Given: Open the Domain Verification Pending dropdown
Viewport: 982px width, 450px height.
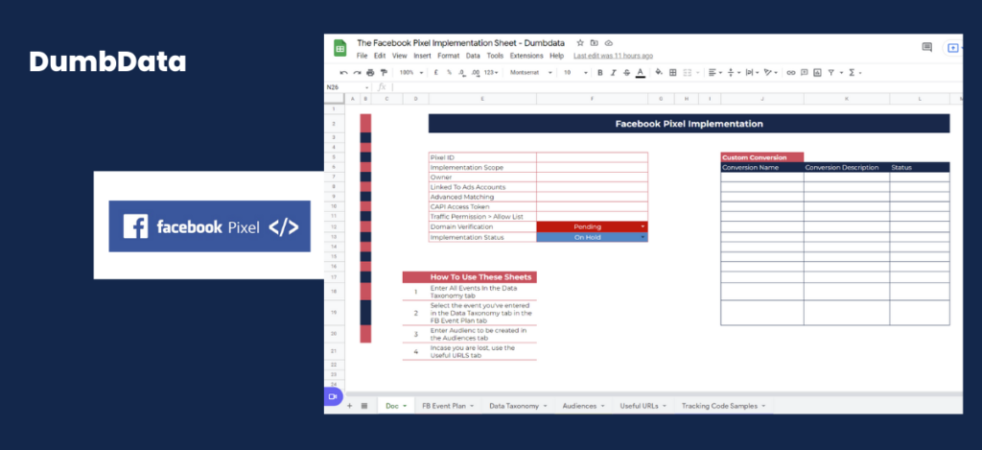Looking at the screenshot, I should [592, 226].
